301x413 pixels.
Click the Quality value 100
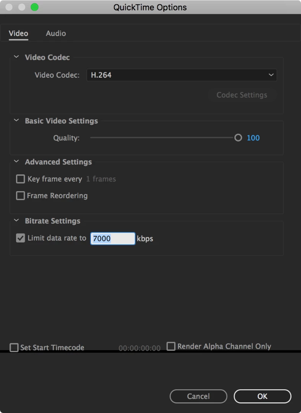coord(253,138)
